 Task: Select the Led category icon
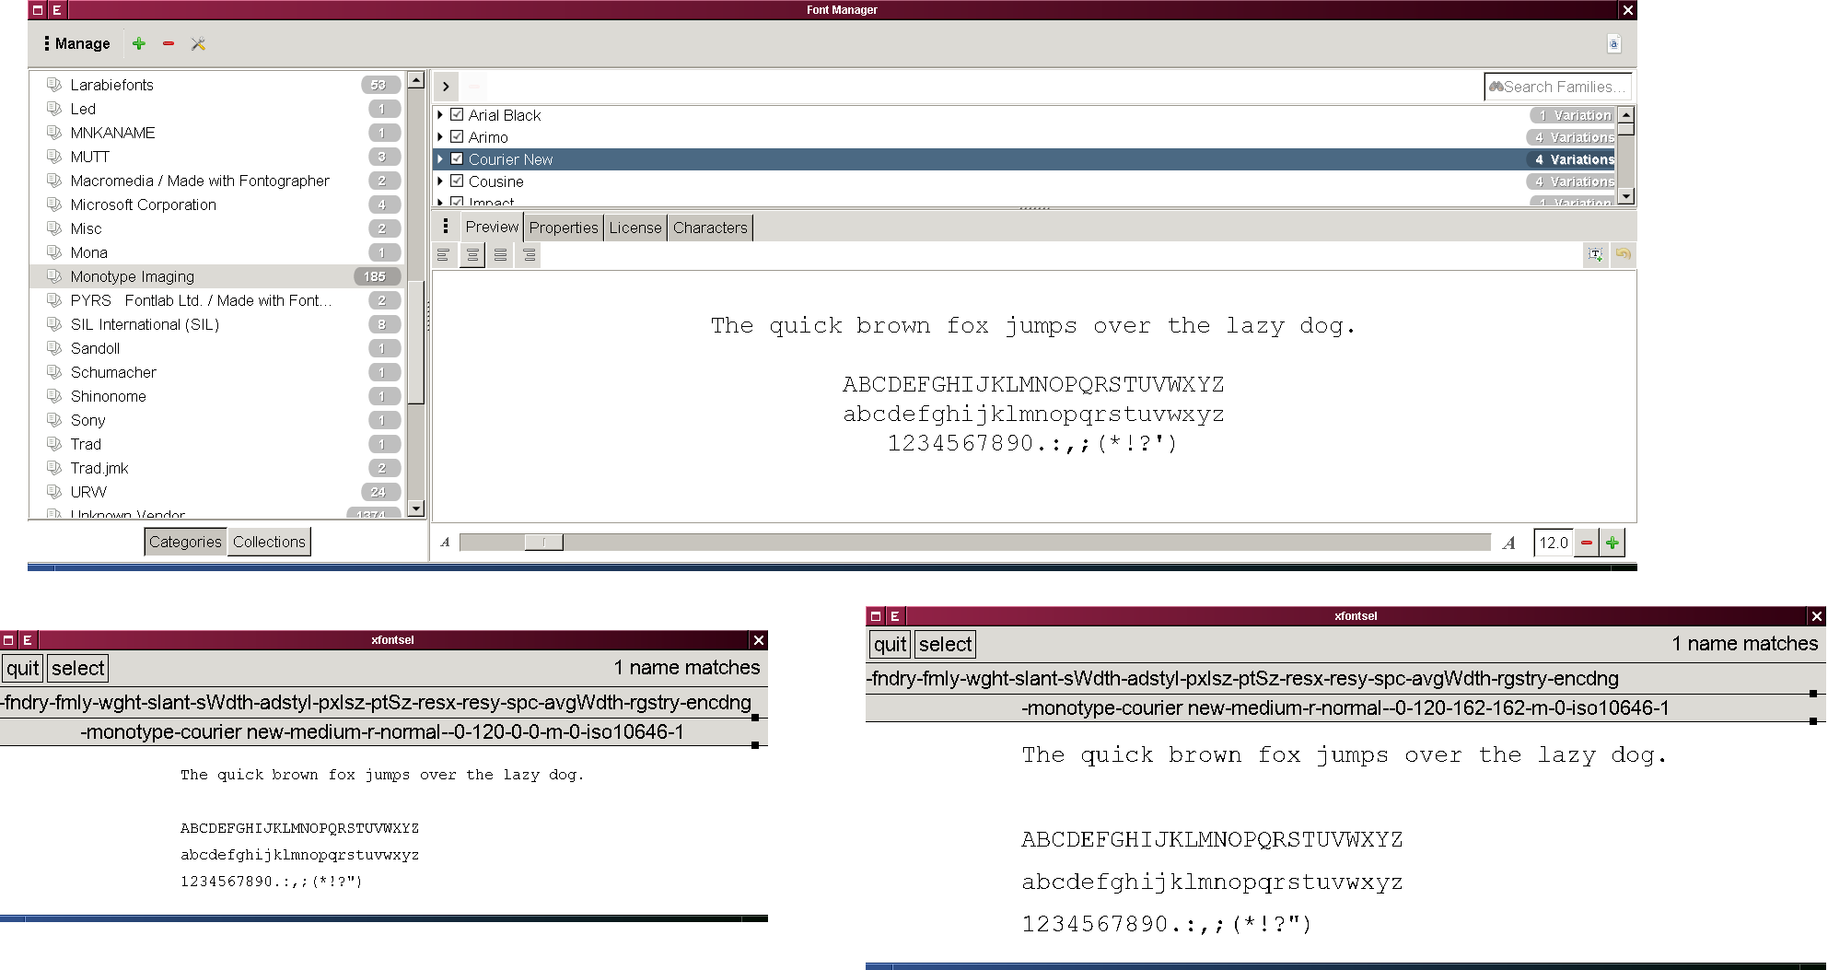(x=54, y=109)
